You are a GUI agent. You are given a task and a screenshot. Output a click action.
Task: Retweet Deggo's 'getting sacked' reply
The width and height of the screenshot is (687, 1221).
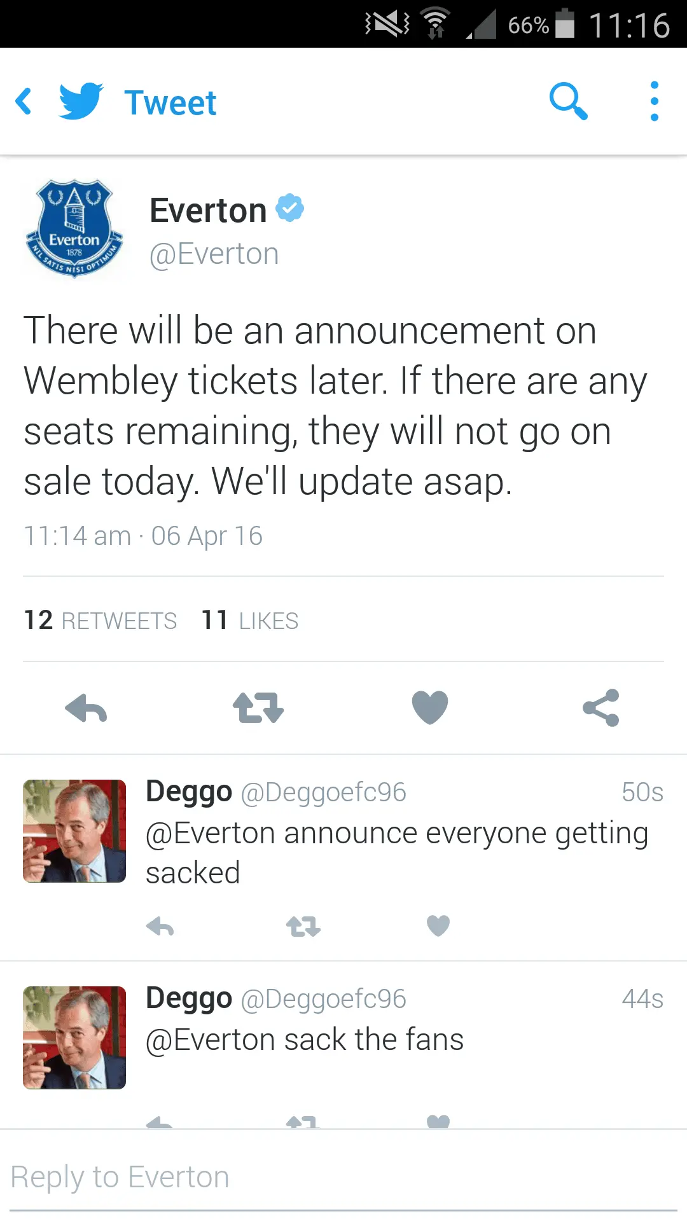click(303, 927)
